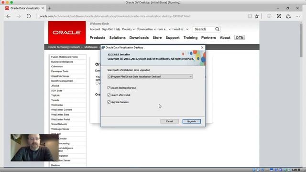Image resolution: width=306 pixels, height=172 pixels.
Task: Open Fusion Middleware Home sidebar link
Action: [x=65, y=57]
